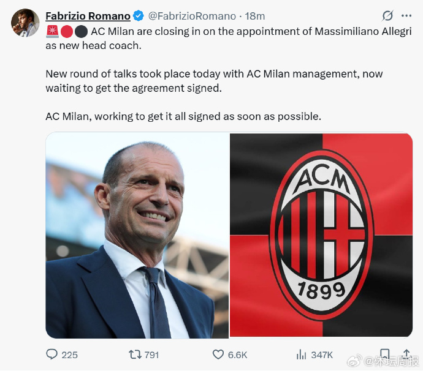Image resolution: width=423 pixels, height=371 pixels.
Task: Click the 225 replies count
Action: click(69, 354)
